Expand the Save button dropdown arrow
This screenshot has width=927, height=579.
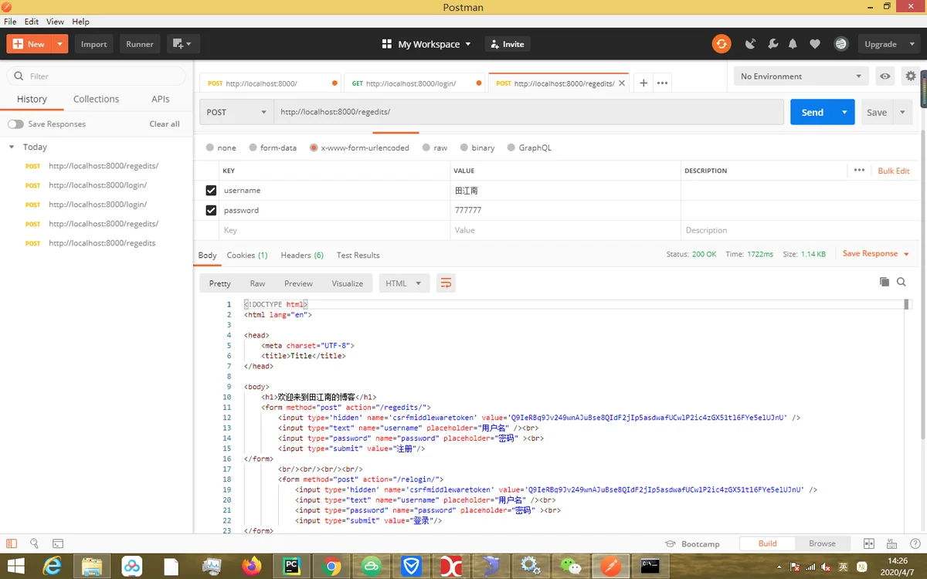[x=902, y=112]
